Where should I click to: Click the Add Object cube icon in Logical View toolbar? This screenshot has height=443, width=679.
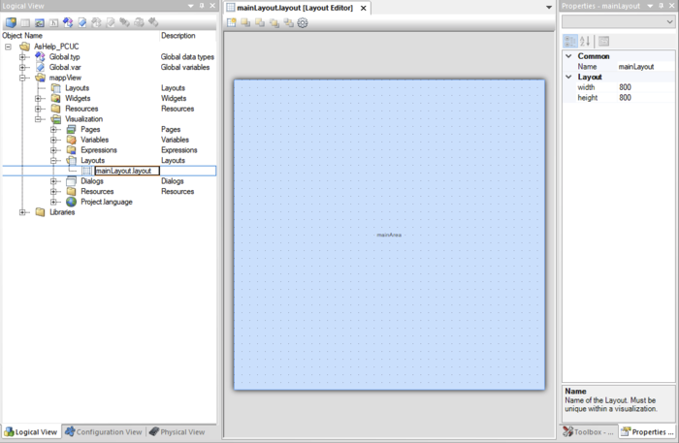click(11, 22)
